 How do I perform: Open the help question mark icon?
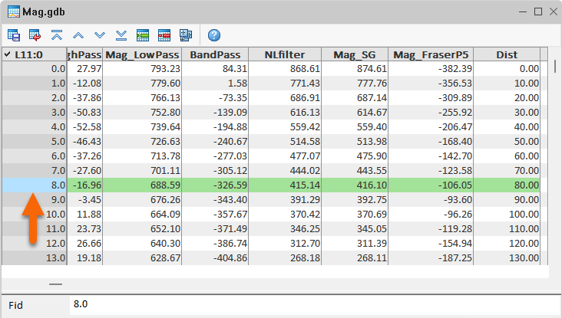coord(214,35)
